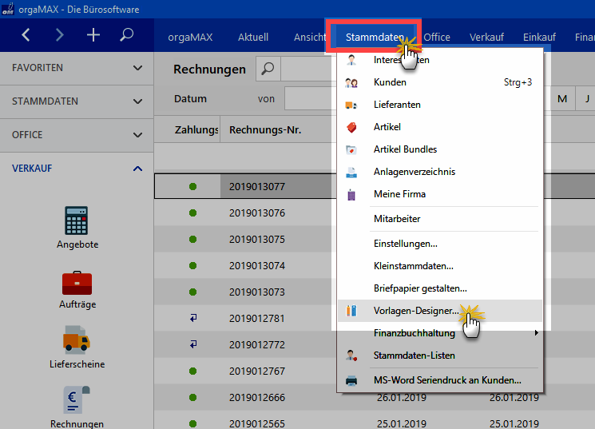This screenshot has width=595, height=429.
Task: Choose Lieferanten from the menu
Action: pos(440,105)
